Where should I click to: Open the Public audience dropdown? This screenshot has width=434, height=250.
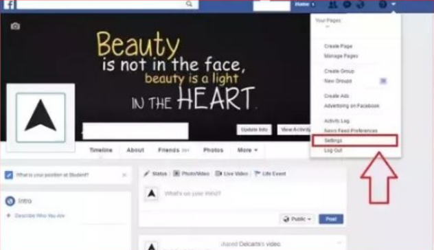(297, 219)
